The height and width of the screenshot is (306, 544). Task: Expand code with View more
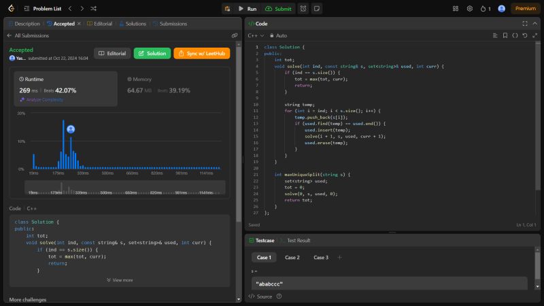pos(120,279)
